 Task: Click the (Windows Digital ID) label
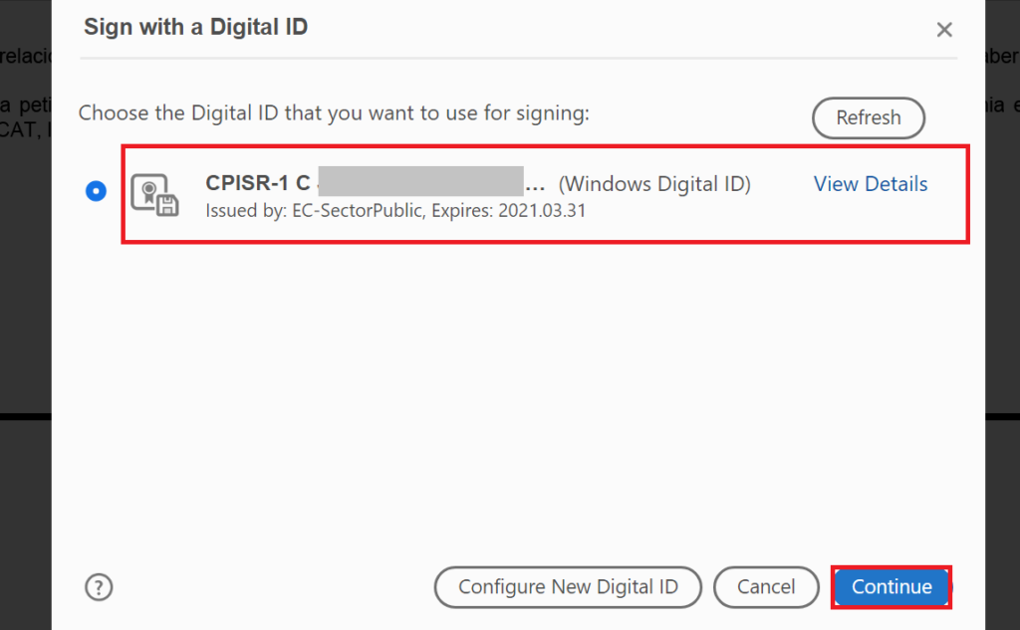654,184
